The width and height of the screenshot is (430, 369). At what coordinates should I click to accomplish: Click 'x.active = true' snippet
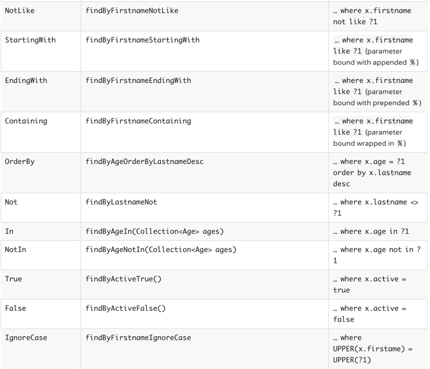point(369,284)
